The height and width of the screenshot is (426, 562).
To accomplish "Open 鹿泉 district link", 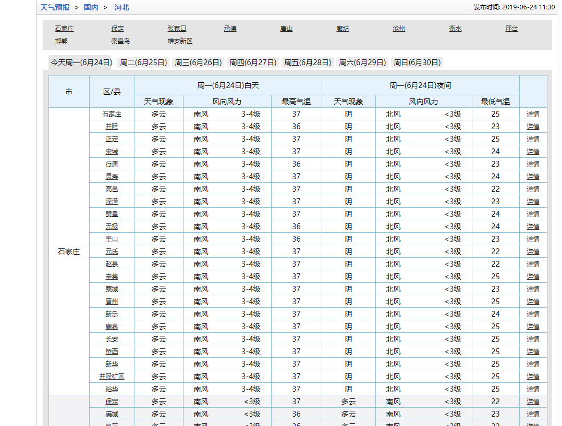I will pos(112,327).
